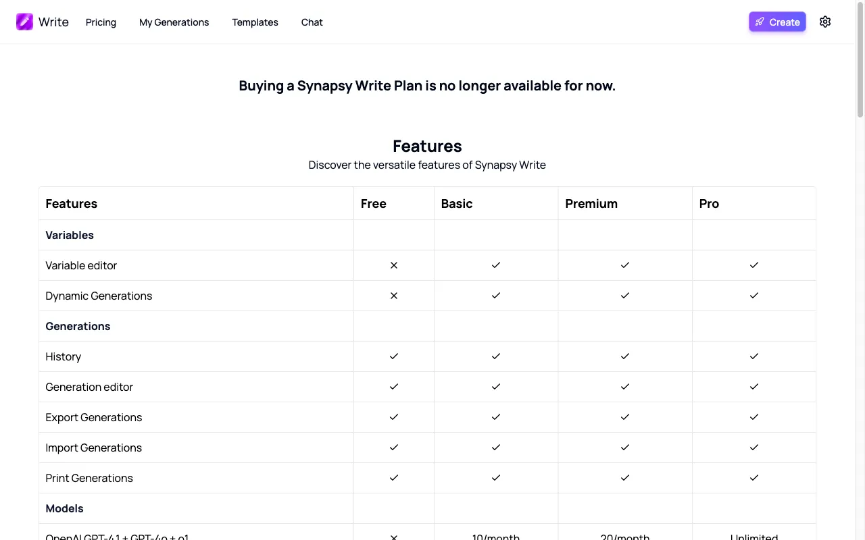Screen dimensions: 865x540
Task: Click the Variable editor Free cross icon
Action: tap(394, 265)
